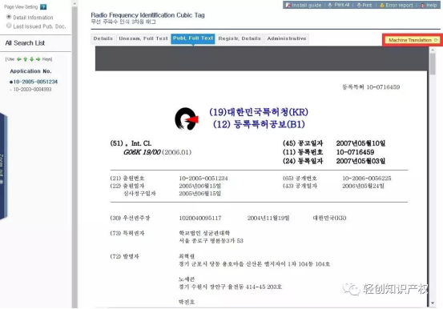
Task: Select the Detail Information radio button
Action: tap(9, 17)
